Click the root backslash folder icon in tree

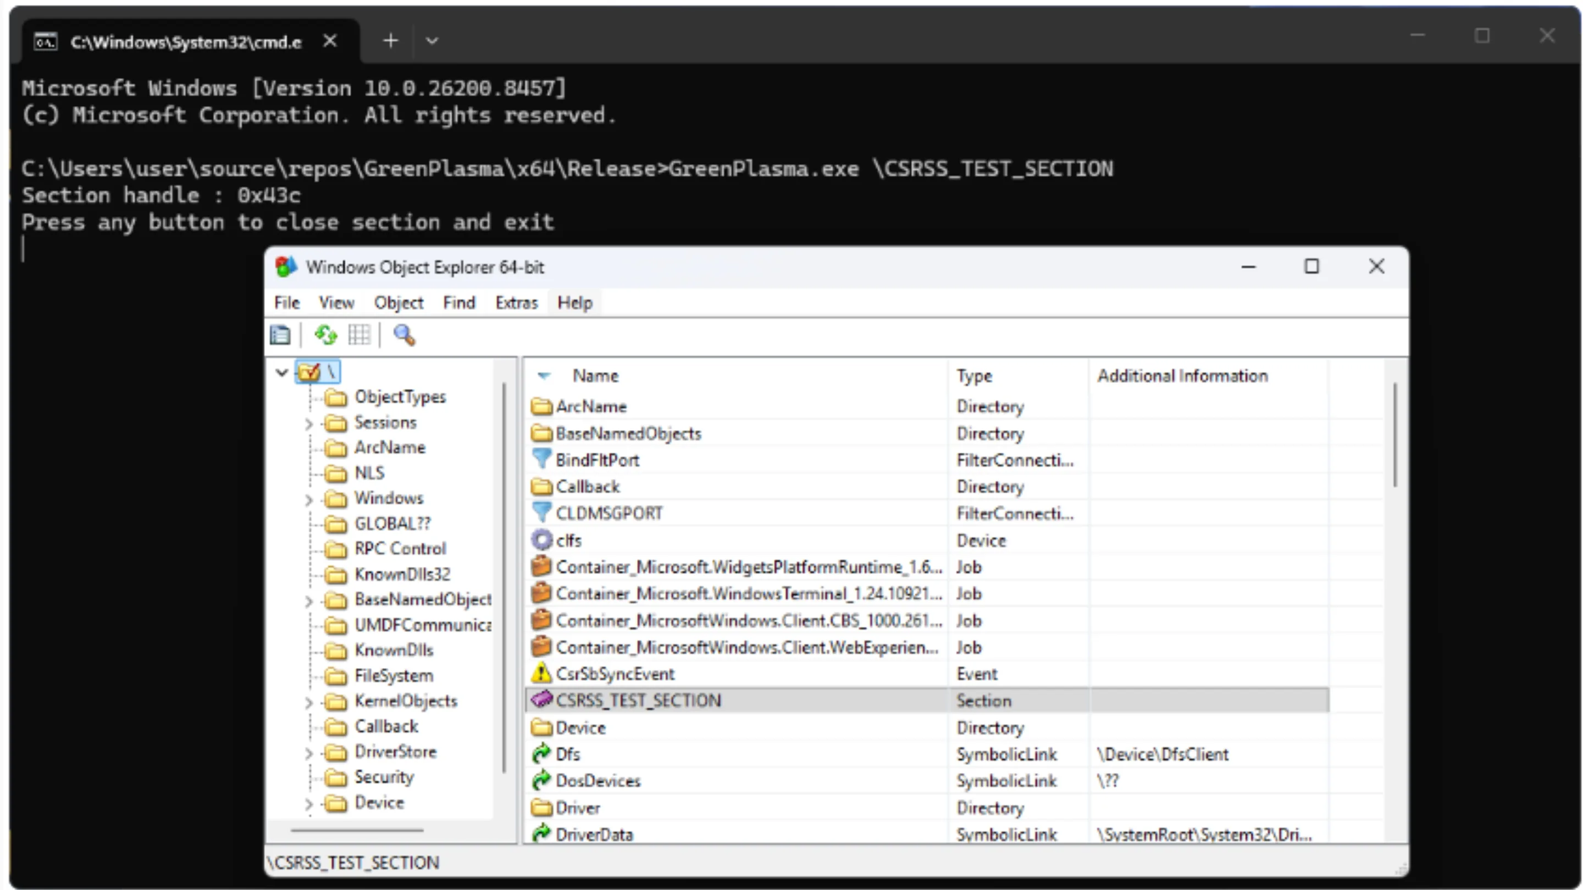pos(309,371)
